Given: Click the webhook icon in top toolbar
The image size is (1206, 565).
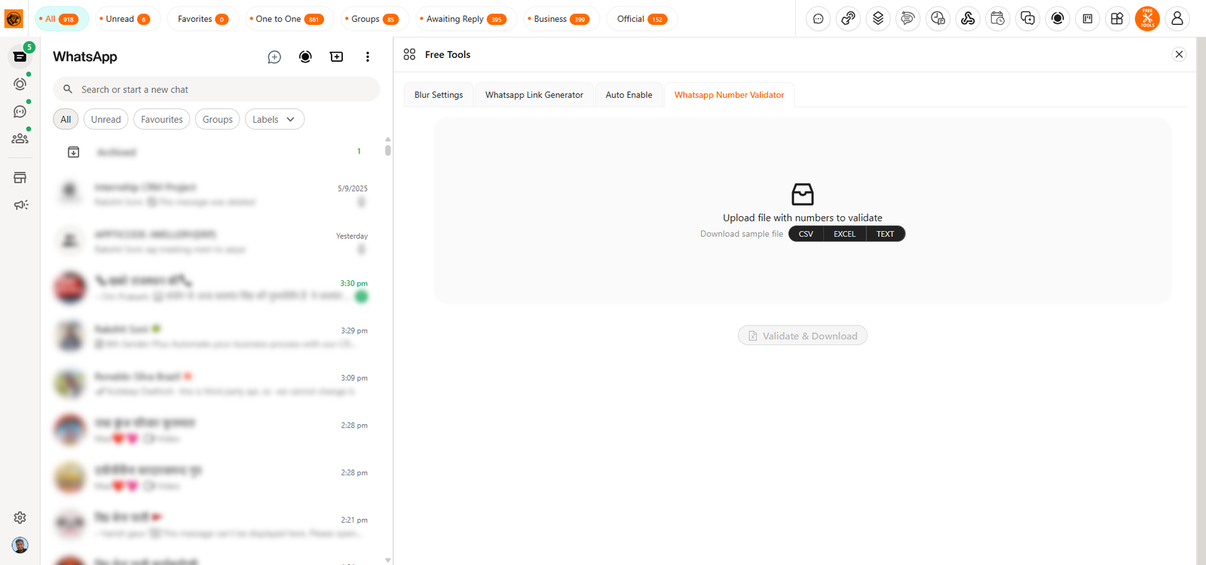Looking at the screenshot, I should click(968, 19).
